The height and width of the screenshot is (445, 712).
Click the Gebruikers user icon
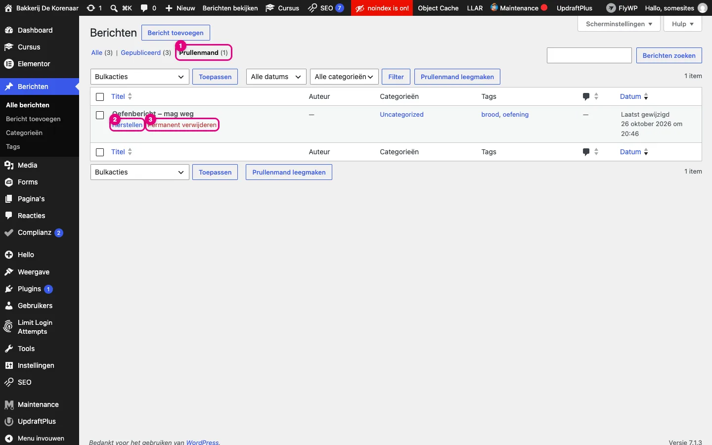pyautogui.click(x=8, y=306)
